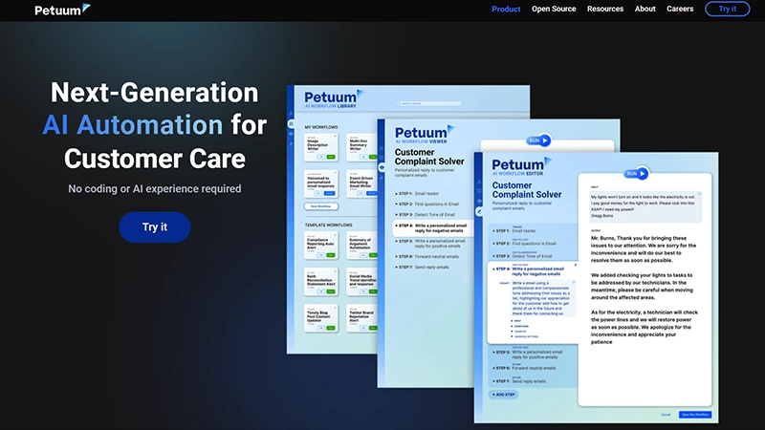Open the Summary of Argument Automation template
Screen dimensions: 765x430
click(x=361, y=246)
